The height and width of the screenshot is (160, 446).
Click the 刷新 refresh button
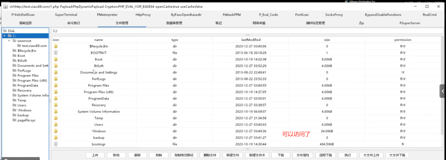click(138, 155)
